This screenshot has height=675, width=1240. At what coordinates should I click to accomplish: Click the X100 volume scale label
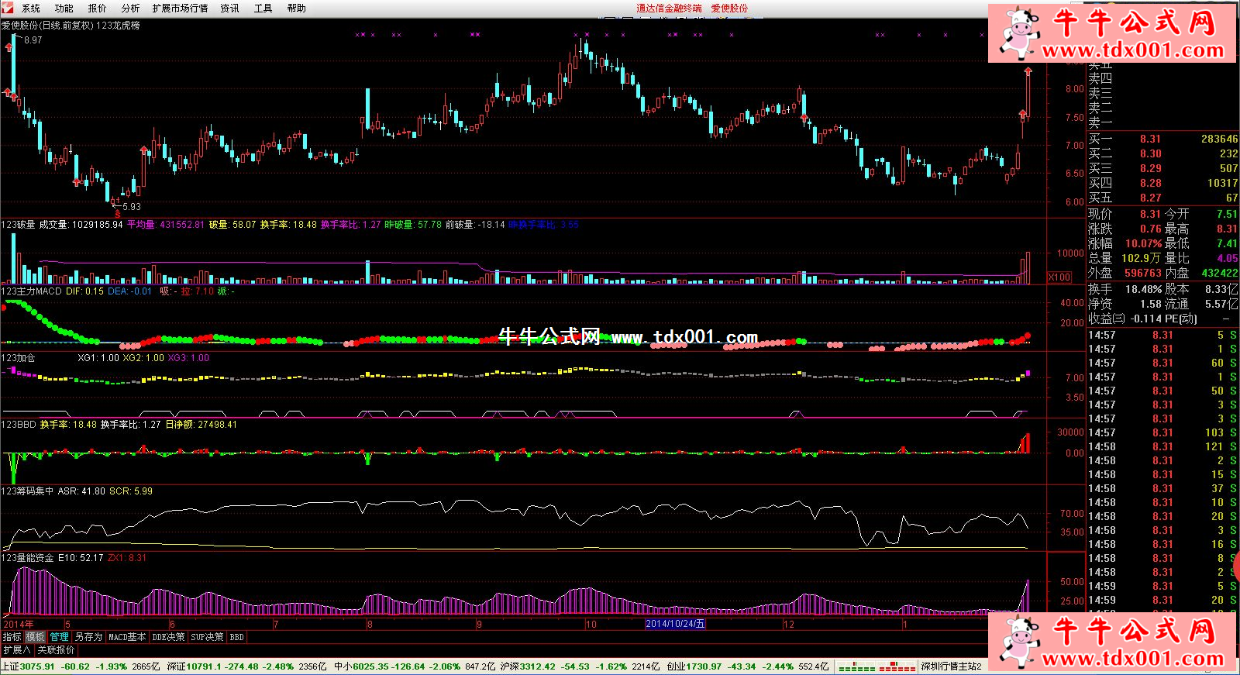point(1059,277)
